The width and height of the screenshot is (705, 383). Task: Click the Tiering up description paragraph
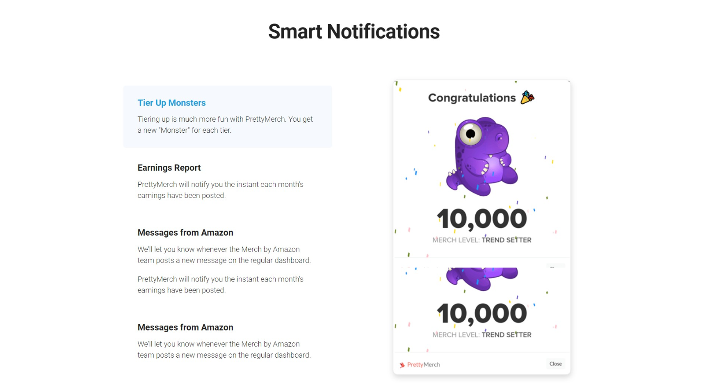(225, 125)
